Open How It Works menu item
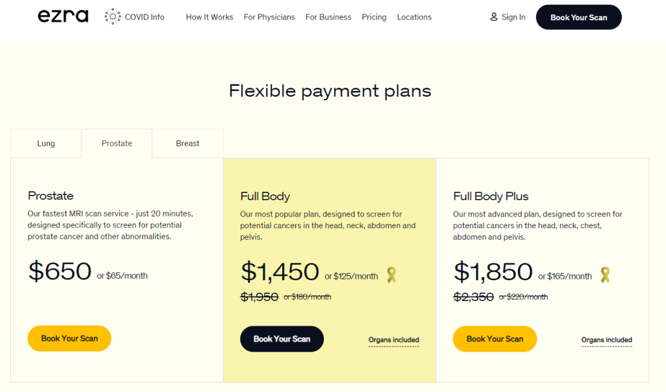 [x=209, y=17]
